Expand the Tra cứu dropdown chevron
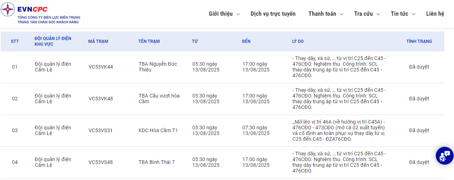454x180 pixels. pos(378,14)
